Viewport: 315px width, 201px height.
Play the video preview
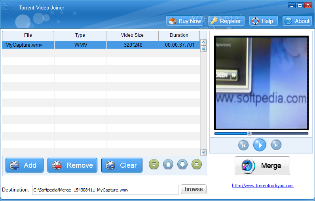[260, 145]
